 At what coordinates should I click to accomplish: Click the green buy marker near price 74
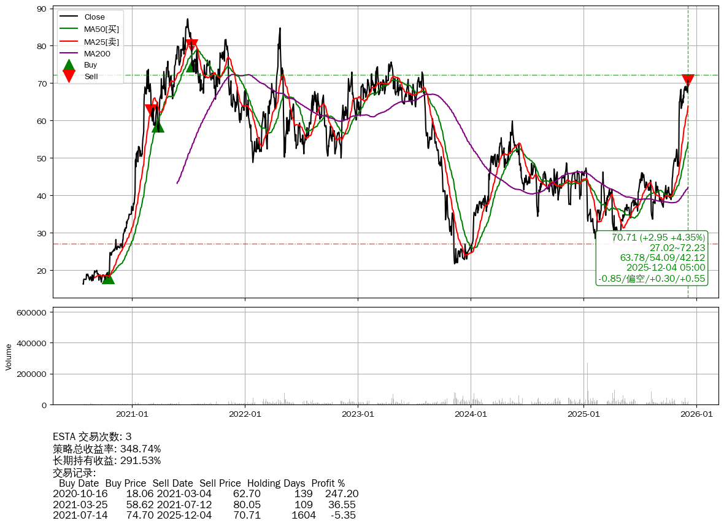[x=192, y=66]
